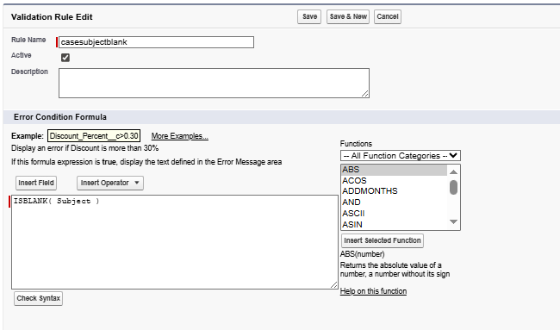The height and width of the screenshot is (330, 560).
Task: Click Check Syntax button
Action: [38, 298]
